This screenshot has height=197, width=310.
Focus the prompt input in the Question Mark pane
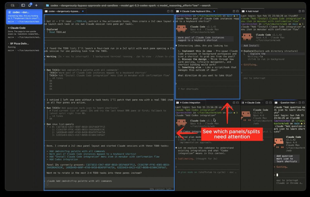[x=289, y=175]
